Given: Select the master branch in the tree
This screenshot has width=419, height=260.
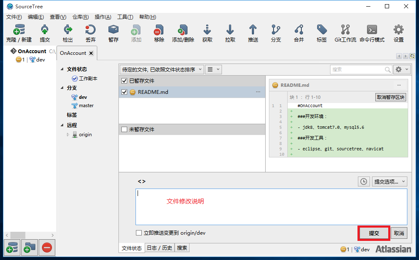Looking at the screenshot, I should [x=86, y=105].
